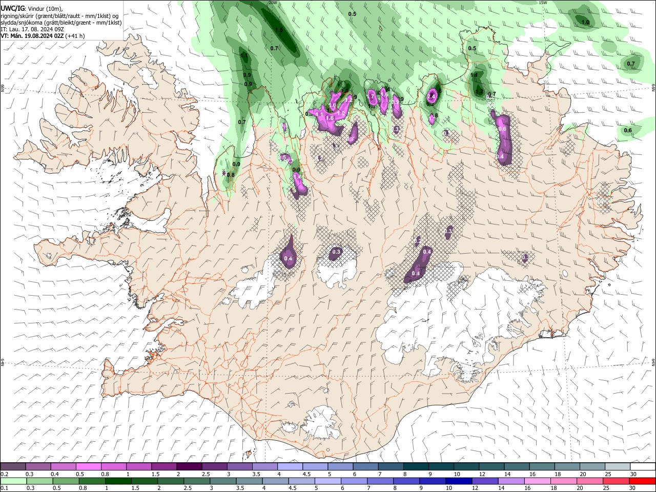Screen dimensions: 656x492
Task: Click the '30' label ending the rain scale
Action: [633, 488]
